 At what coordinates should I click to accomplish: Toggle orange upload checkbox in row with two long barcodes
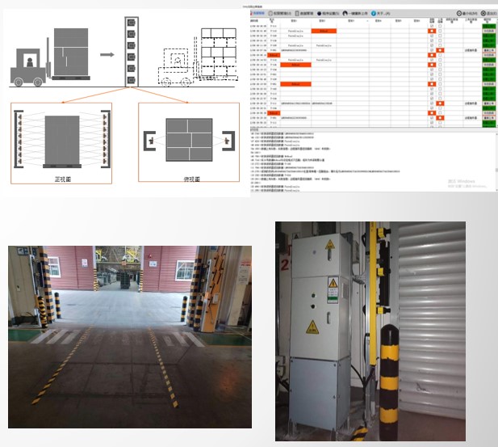[x=440, y=103]
